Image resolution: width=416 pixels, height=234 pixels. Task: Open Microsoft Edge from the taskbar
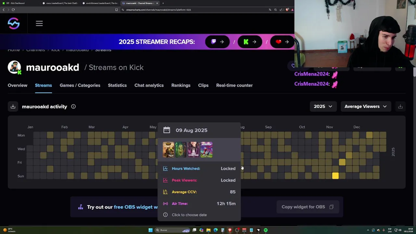click(215, 230)
